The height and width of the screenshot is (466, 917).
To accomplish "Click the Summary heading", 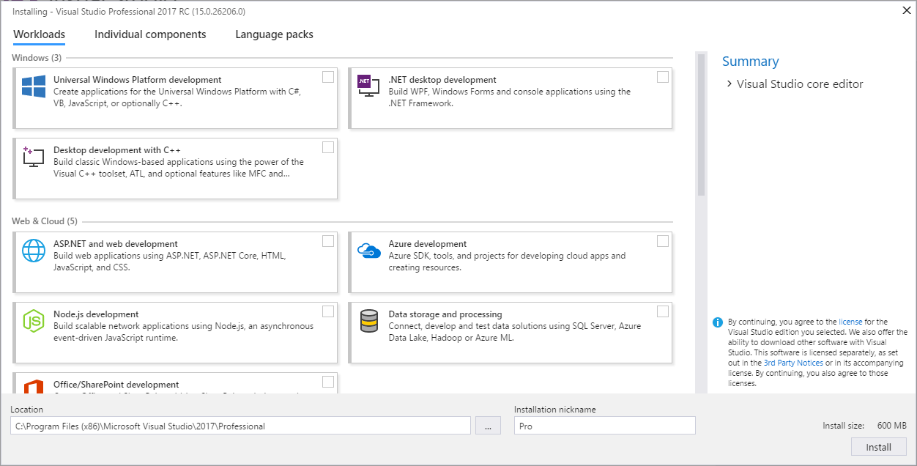I will [751, 62].
